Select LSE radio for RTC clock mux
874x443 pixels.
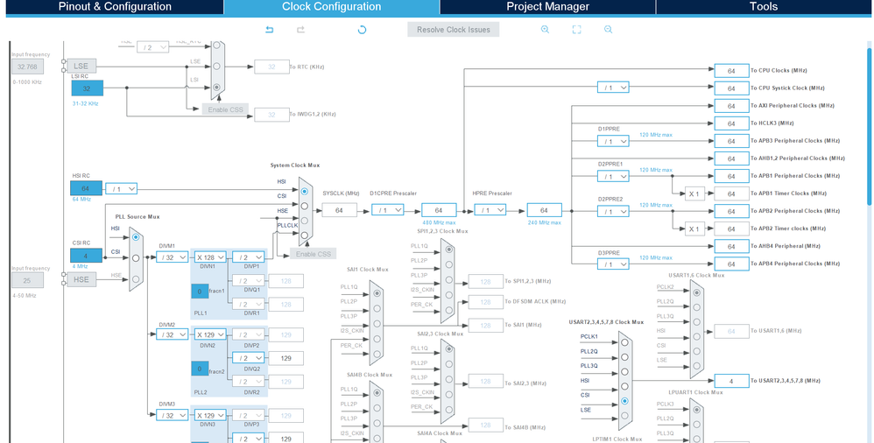216,66
